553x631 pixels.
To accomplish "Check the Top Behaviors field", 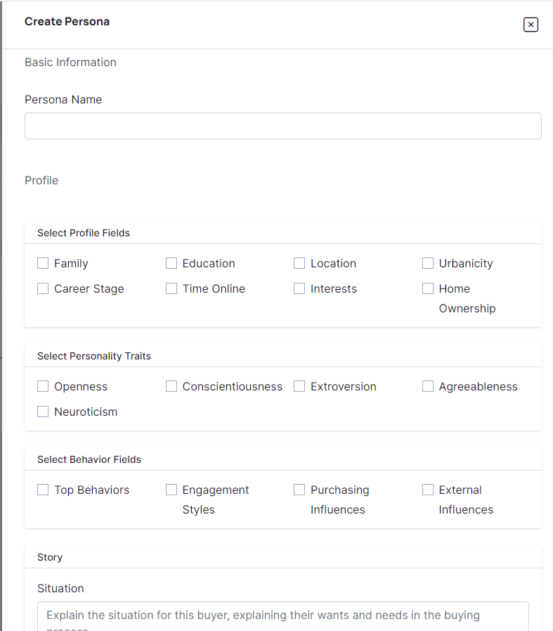I will pyautogui.click(x=43, y=490).
